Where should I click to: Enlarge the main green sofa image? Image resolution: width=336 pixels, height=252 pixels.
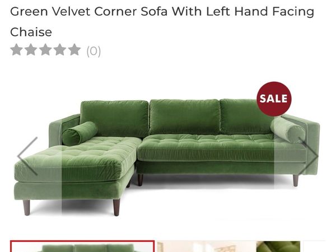[x=167, y=157]
